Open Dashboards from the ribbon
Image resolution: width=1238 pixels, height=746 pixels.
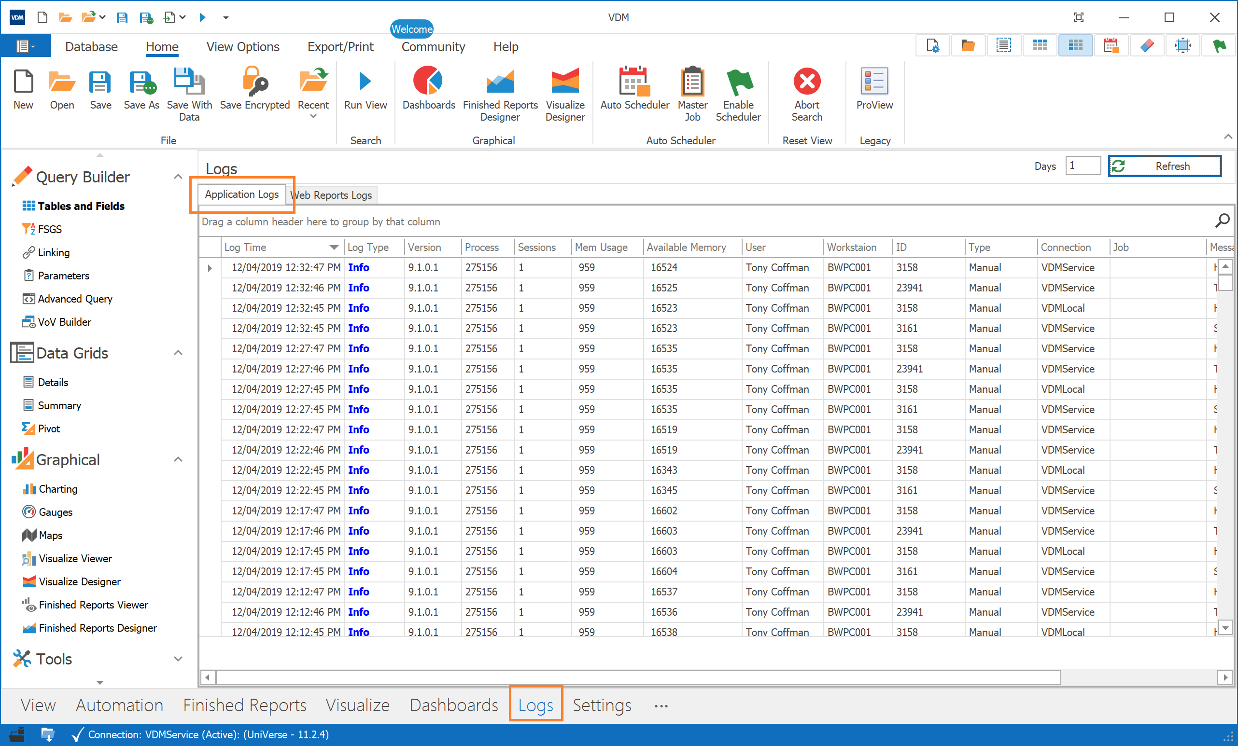pos(429,89)
